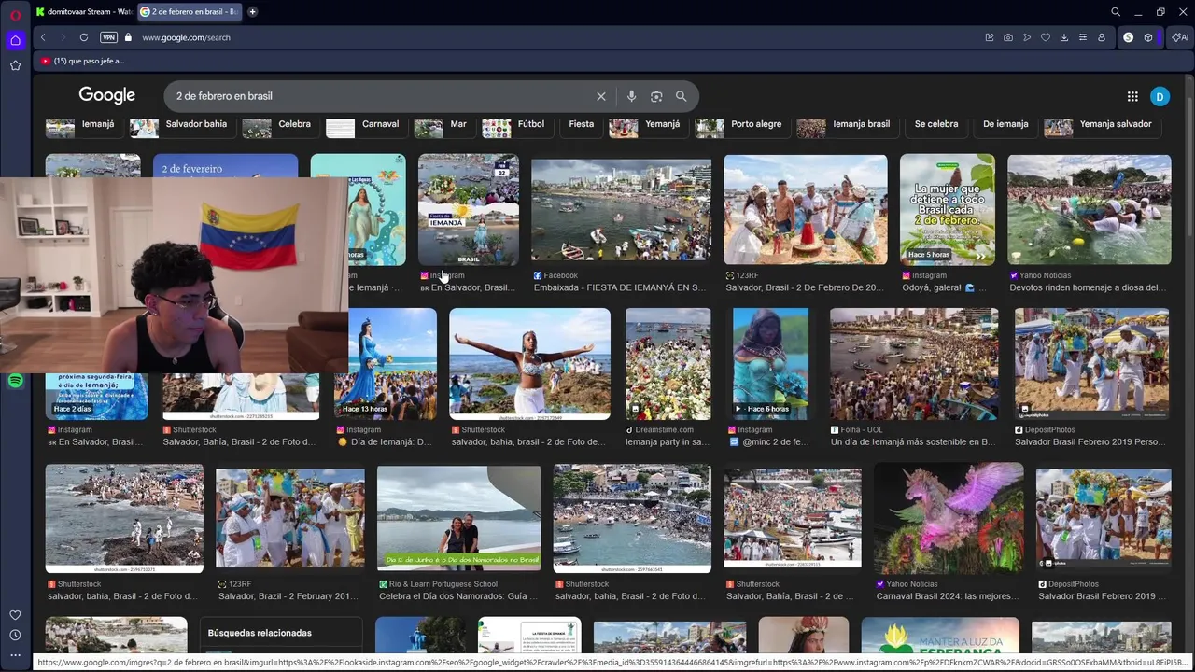Add the page to bookmarks with the heart icon

(x=1046, y=37)
